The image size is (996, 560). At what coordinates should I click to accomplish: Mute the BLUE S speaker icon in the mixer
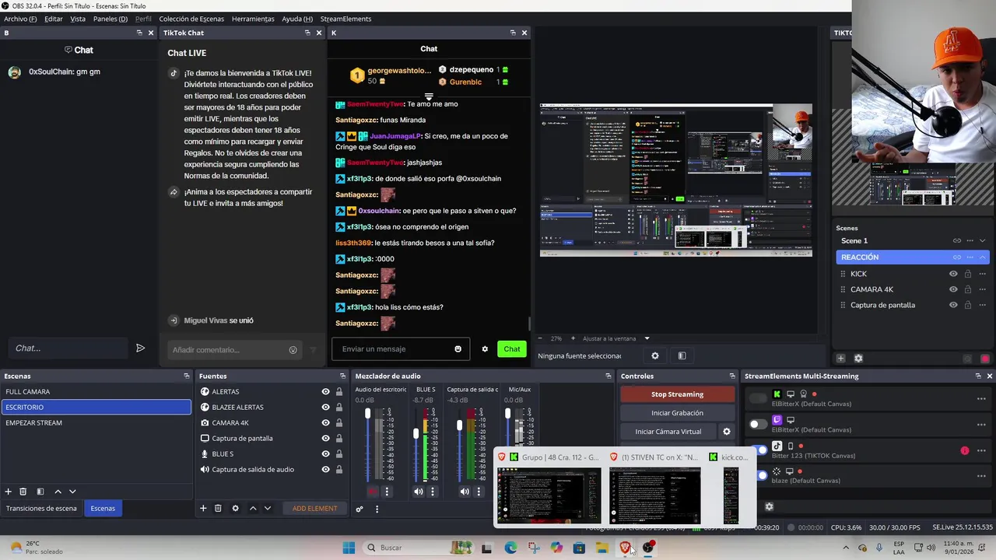coord(419,492)
